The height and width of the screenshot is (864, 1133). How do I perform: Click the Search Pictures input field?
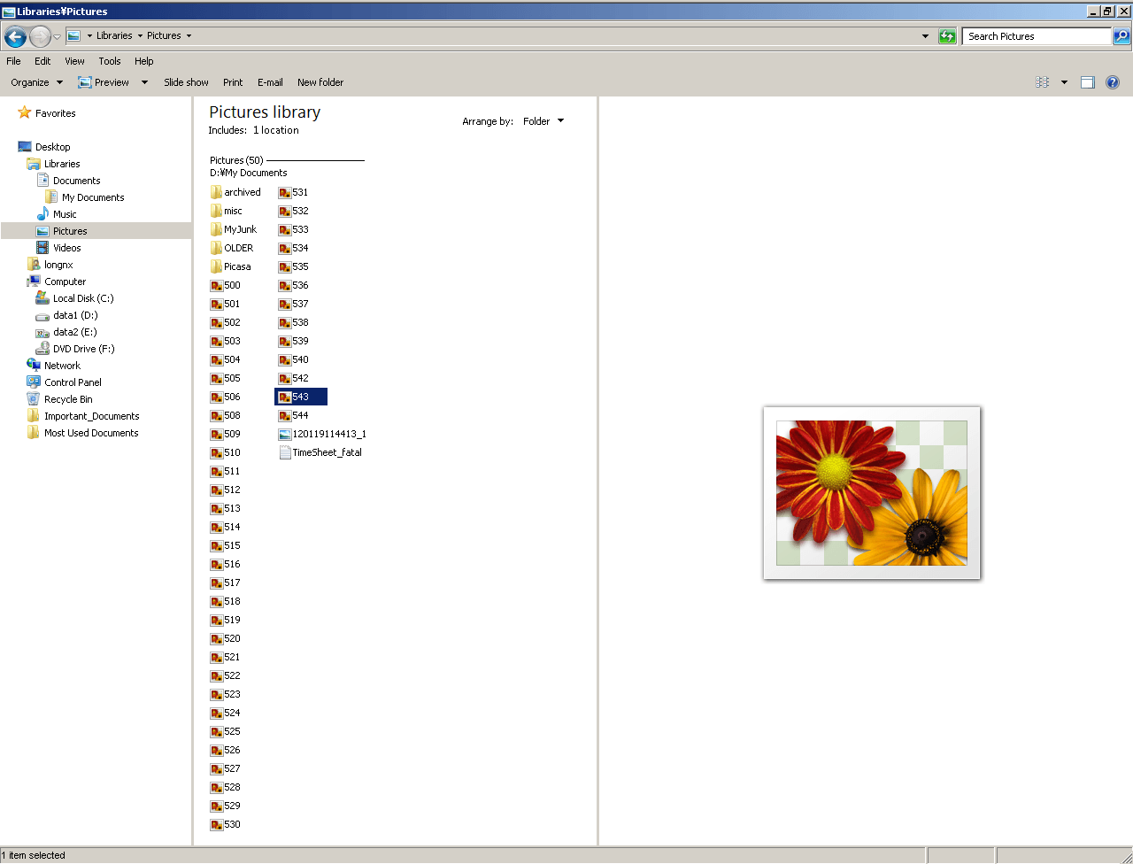(x=1036, y=36)
